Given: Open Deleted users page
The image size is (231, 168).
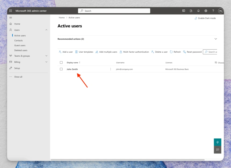Looking at the screenshot, I should (21, 50).
